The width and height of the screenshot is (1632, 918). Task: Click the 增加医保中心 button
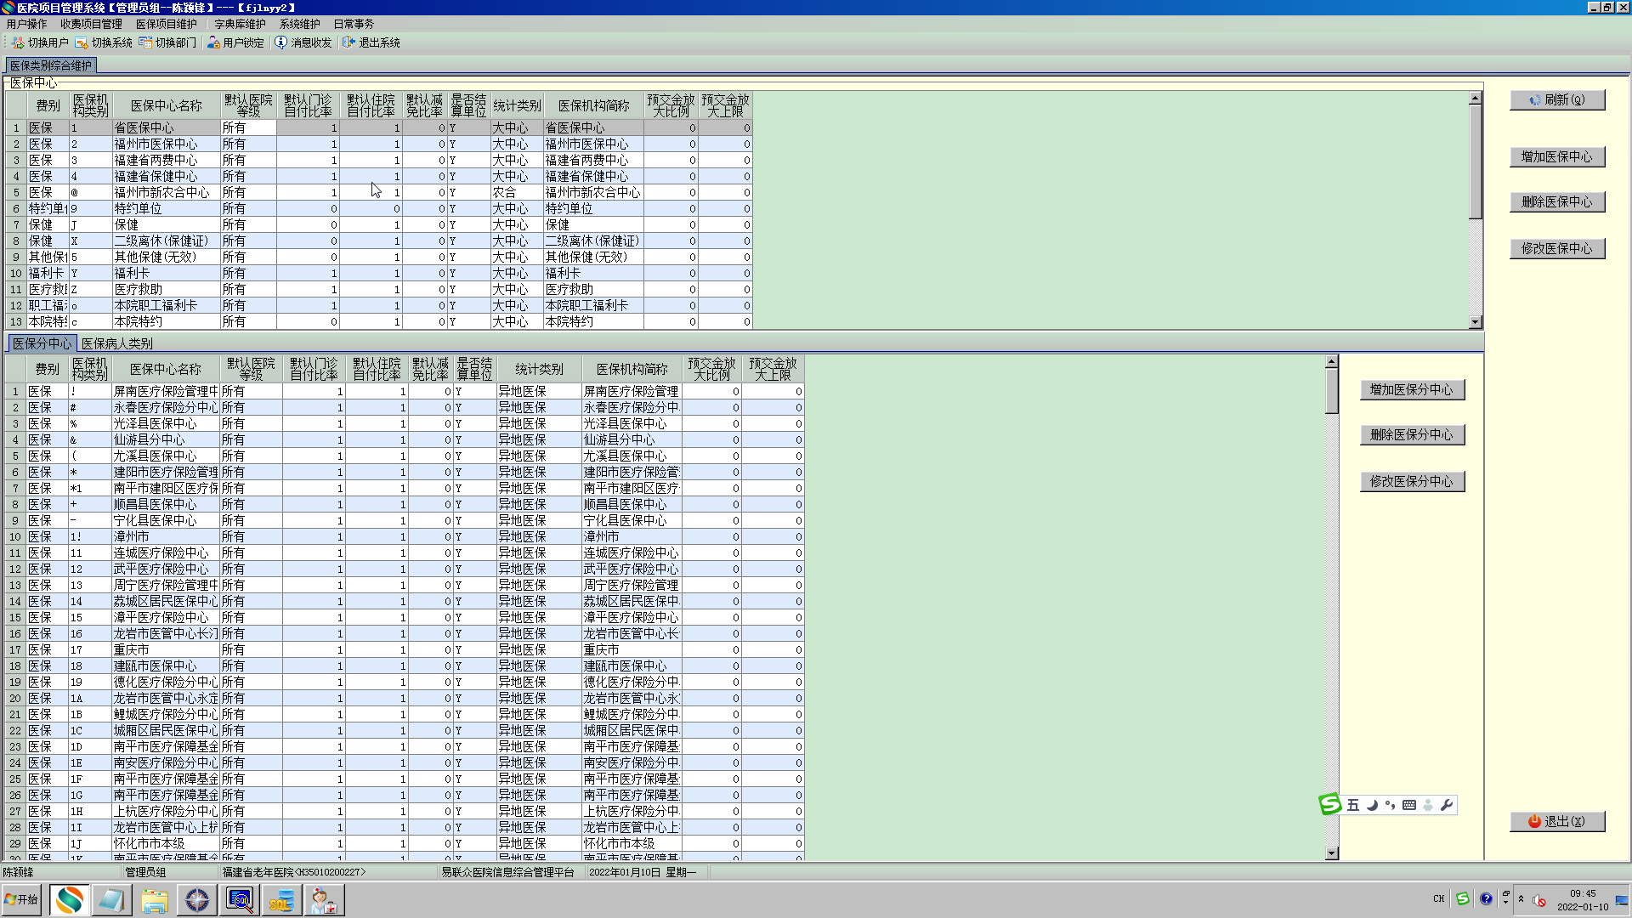point(1556,157)
